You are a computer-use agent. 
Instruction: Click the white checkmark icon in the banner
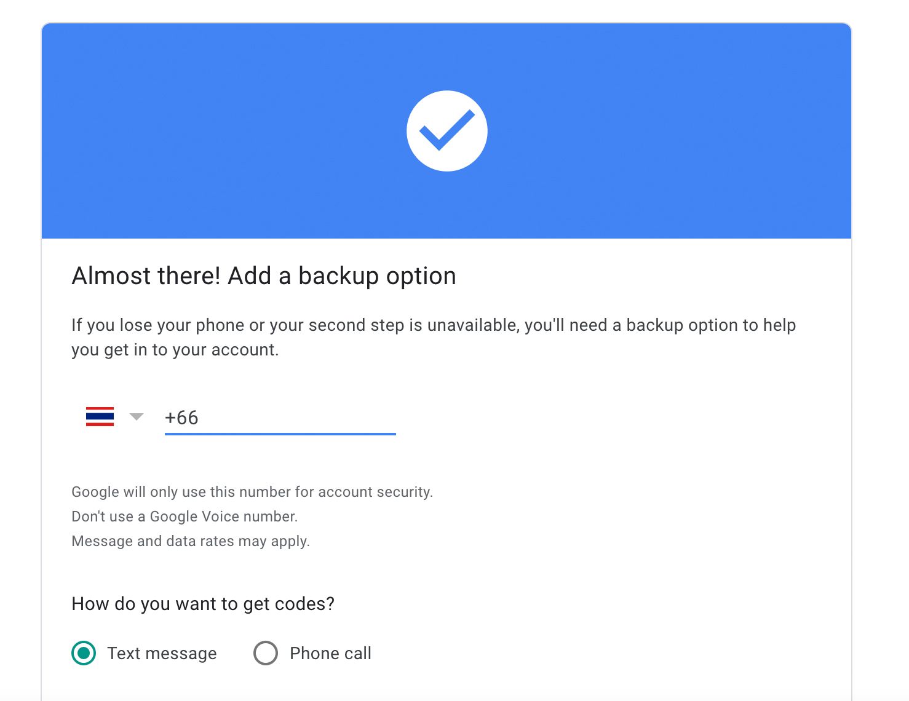pos(447,131)
